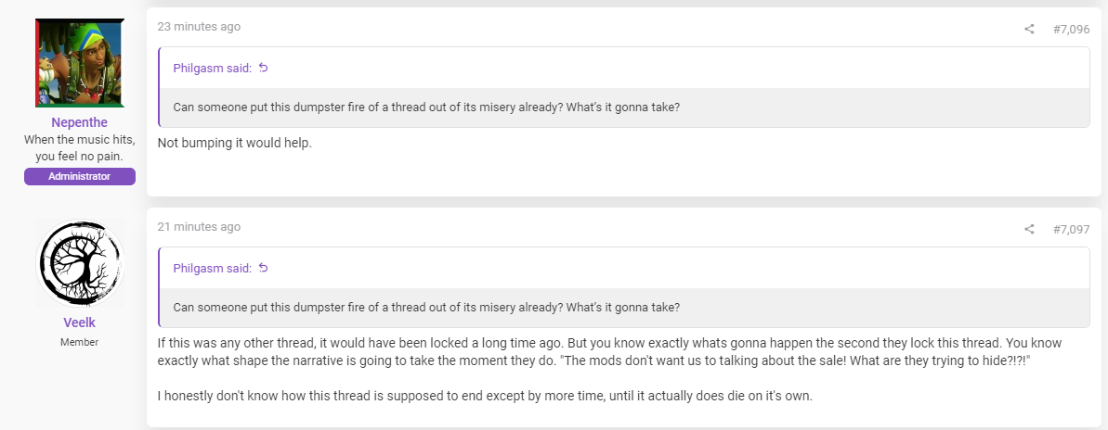
Task: Click the share icon on post #7,097
Action: click(1029, 229)
